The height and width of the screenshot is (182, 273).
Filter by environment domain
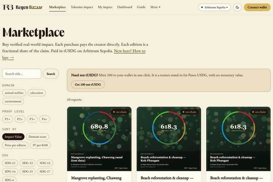tap(13, 101)
